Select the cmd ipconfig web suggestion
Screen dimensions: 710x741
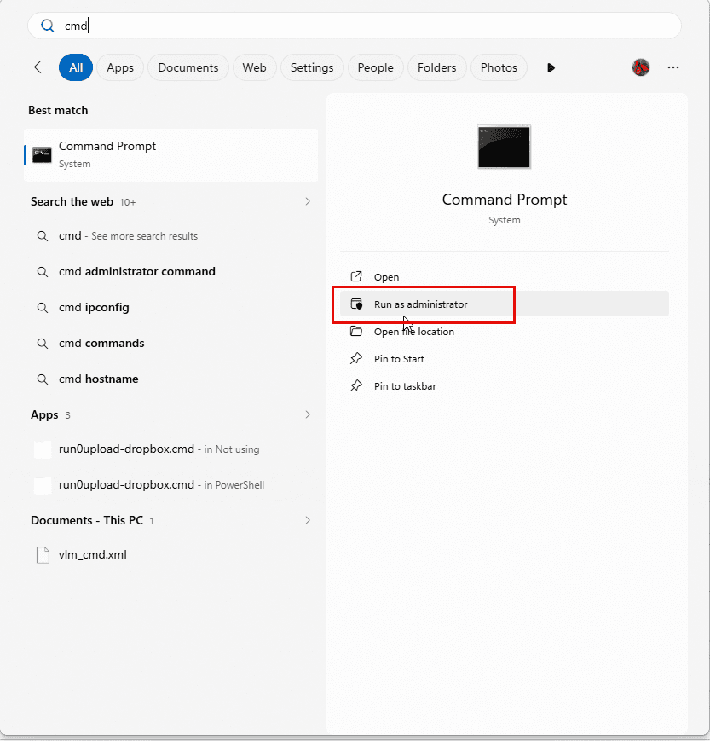(94, 308)
